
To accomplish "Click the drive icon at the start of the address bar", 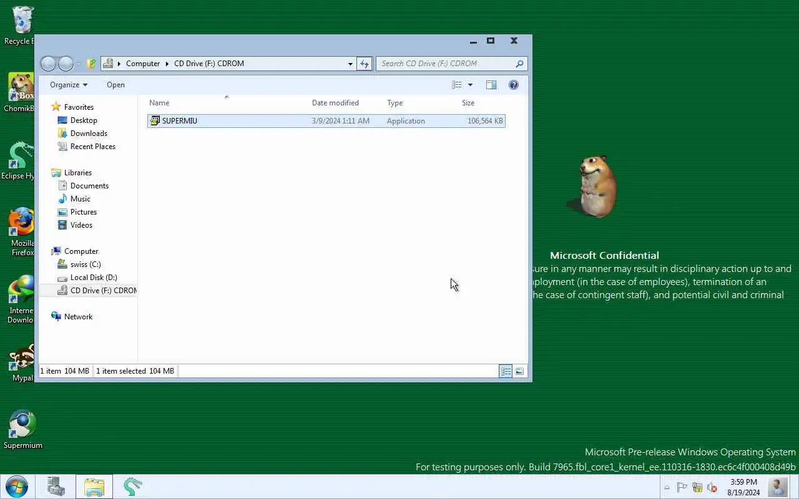I will click(x=108, y=64).
